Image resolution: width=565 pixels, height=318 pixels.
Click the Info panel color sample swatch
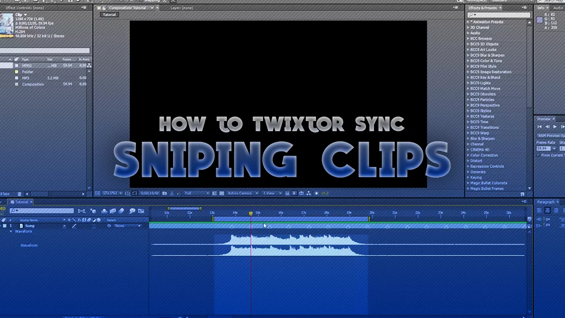click(539, 20)
